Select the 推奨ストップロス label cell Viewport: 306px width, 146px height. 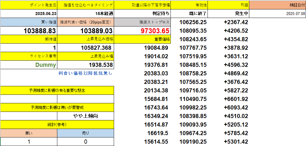[x=142, y=22]
